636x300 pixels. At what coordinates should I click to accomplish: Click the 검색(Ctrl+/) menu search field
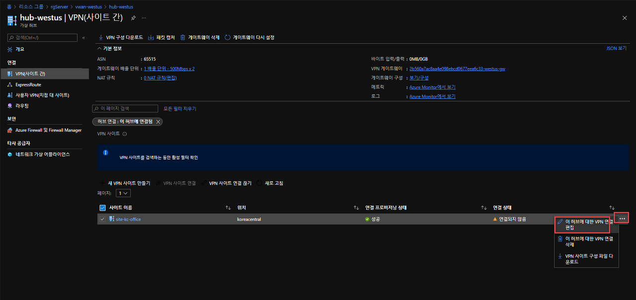(43, 38)
